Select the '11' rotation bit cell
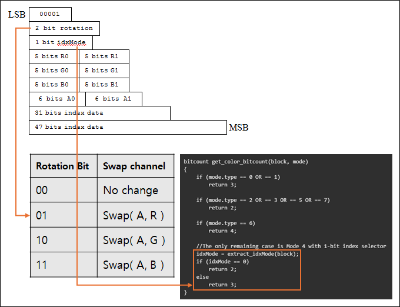 [x=64, y=265]
